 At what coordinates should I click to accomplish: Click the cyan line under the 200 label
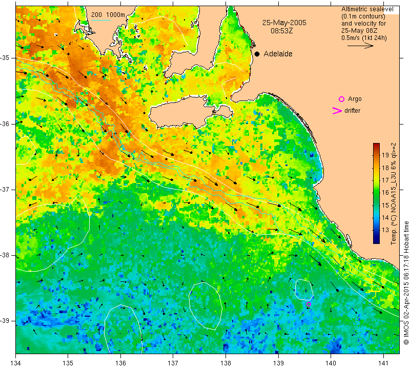point(100,20)
